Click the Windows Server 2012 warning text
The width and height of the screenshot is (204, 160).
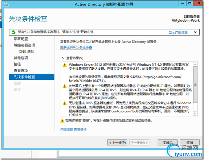point(129,67)
